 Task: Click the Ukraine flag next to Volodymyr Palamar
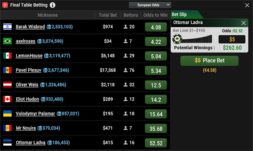coord(7,114)
